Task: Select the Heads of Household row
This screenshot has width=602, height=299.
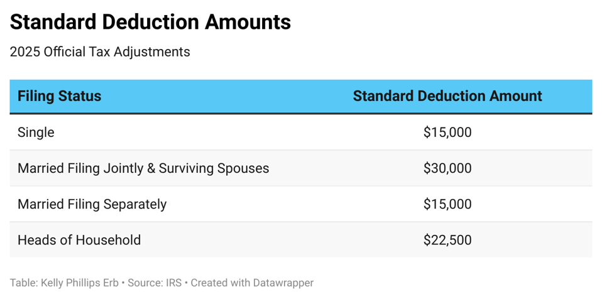Action: click(x=300, y=240)
